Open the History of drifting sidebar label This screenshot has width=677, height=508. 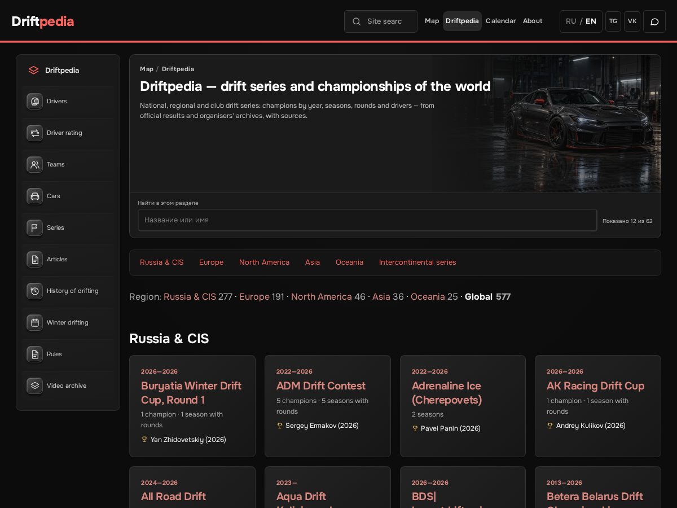click(73, 291)
